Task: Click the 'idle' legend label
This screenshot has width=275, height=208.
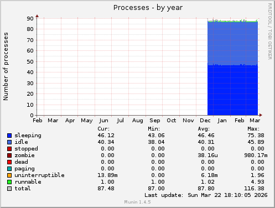Action: pos(22,142)
